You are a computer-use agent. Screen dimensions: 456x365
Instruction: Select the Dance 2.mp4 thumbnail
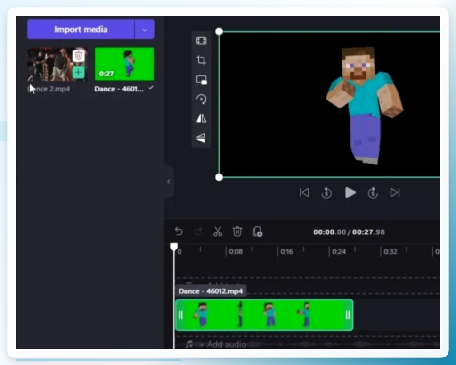click(x=57, y=64)
